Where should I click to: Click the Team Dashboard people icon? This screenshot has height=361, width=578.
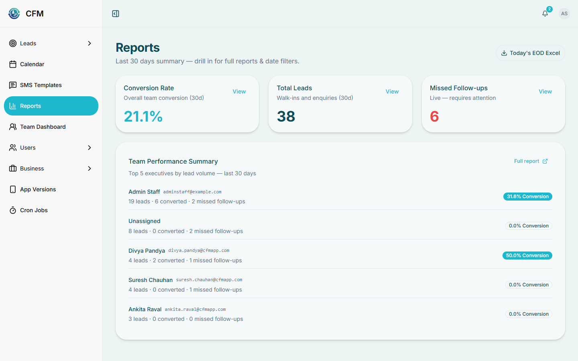click(13, 127)
